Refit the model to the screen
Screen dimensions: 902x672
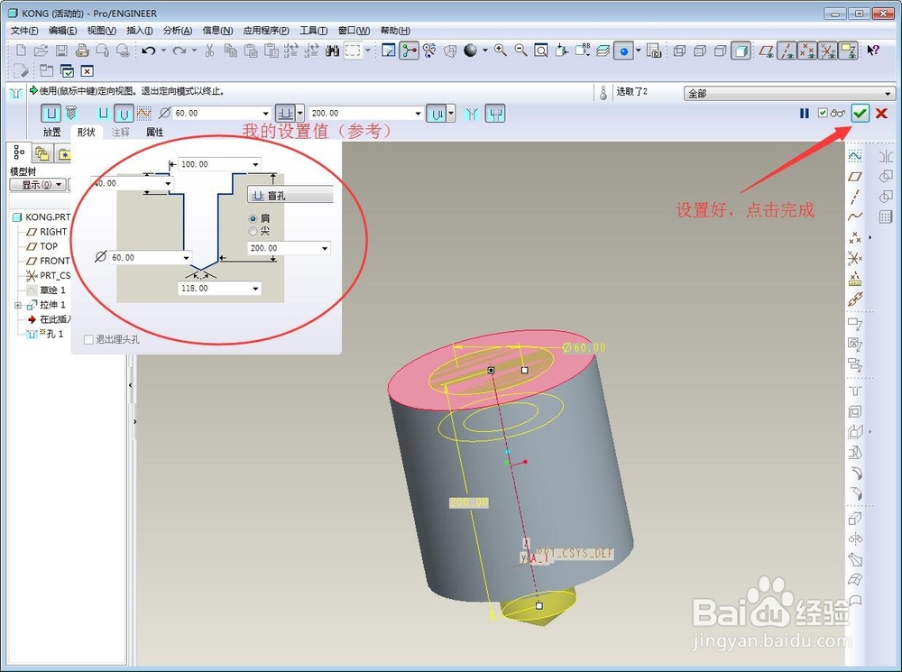point(541,51)
